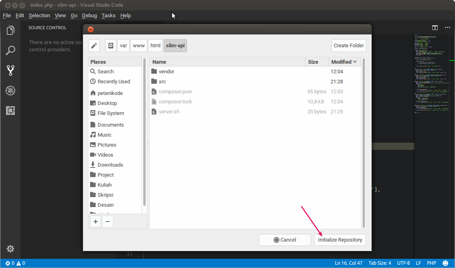Open the Explorer view in the activity bar
This screenshot has width=455, height=268.
pyautogui.click(x=10, y=29)
